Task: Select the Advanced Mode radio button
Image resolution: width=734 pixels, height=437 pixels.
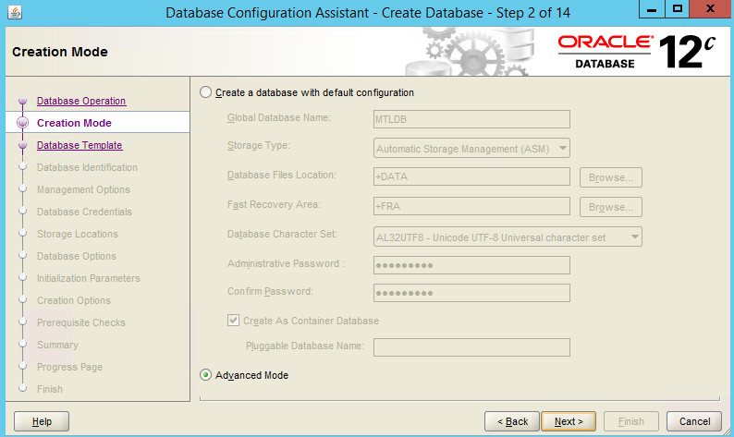Action: click(x=205, y=375)
